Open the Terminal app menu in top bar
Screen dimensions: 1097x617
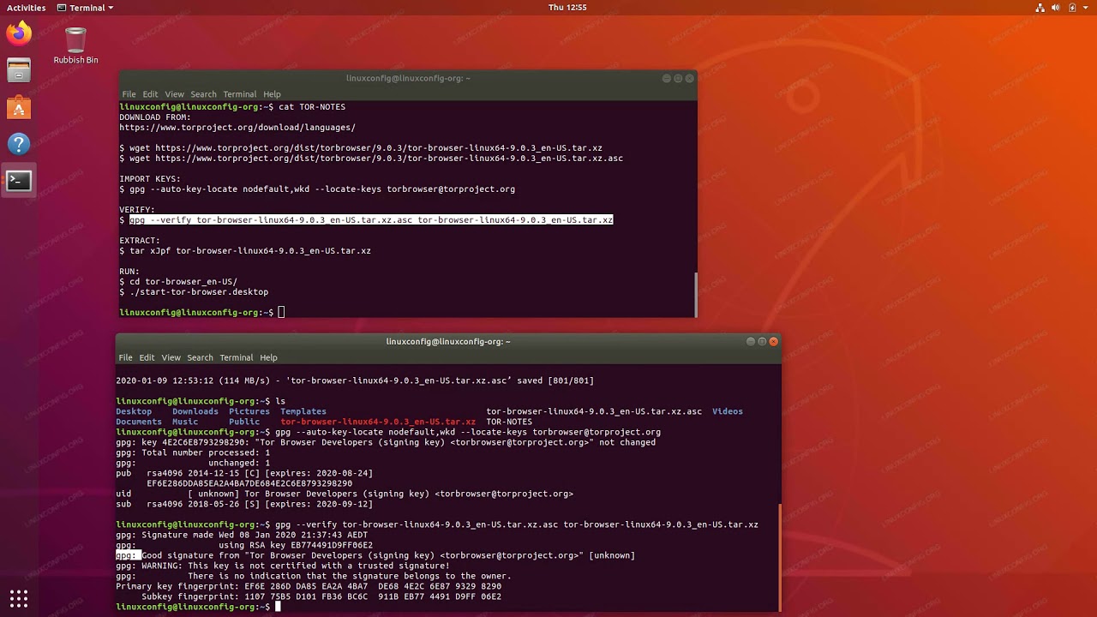(x=85, y=8)
